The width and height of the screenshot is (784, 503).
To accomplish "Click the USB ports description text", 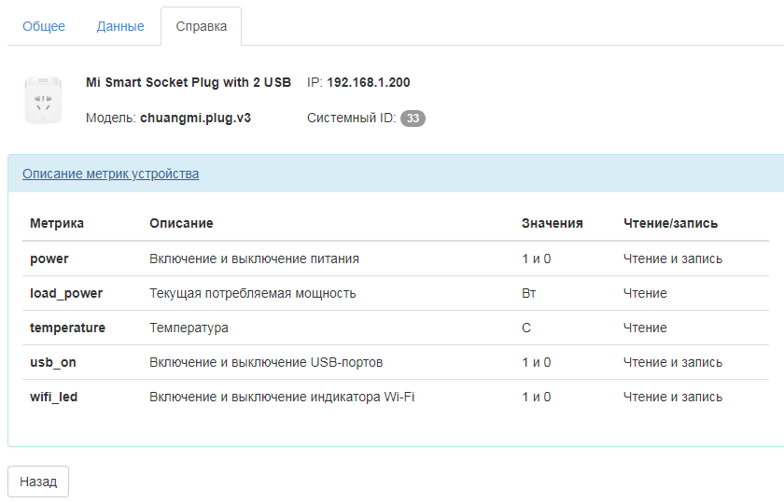I will (266, 362).
